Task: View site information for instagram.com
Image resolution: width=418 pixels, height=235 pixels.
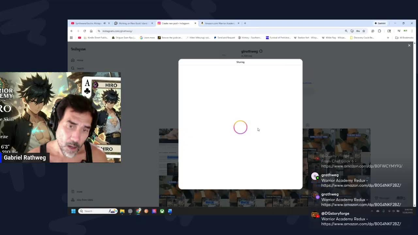Action: click(99, 31)
